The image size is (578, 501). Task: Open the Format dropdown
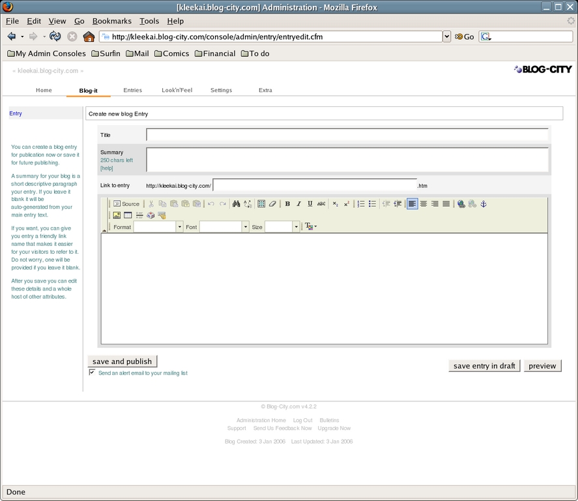[x=180, y=227]
